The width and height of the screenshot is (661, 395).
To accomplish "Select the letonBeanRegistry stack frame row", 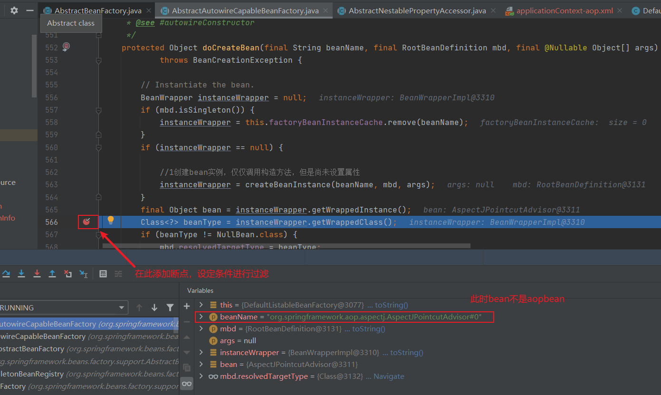I will (x=89, y=374).
